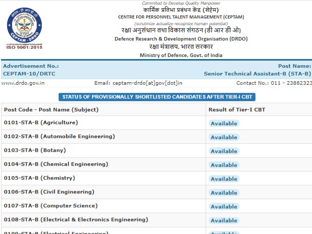Open Available result for 0104-STA-B Chemical Engineering
Image resolution: width=312 pixels, height=234 pixels.
pos(224,165)
